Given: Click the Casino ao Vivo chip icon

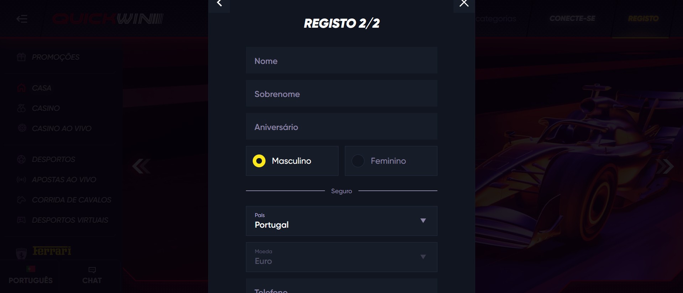Looking at the screenshot, I should pyautogui.click(x=22, y=128).
